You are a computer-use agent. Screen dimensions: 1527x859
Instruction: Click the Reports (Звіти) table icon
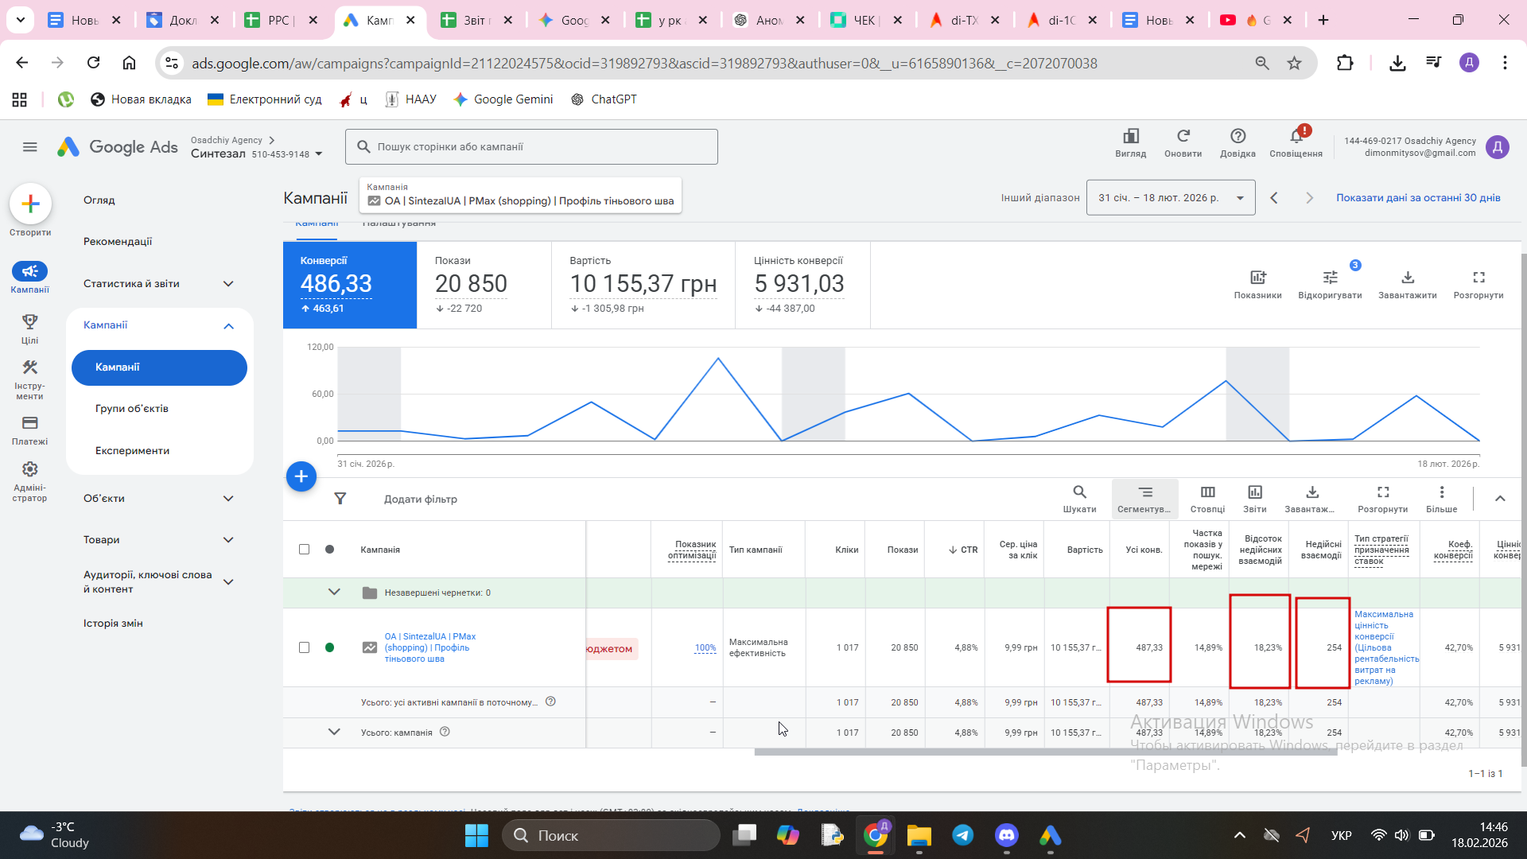point(1254,499)
